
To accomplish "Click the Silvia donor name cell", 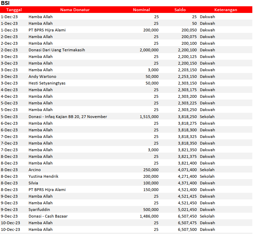I will coord(34,183).
